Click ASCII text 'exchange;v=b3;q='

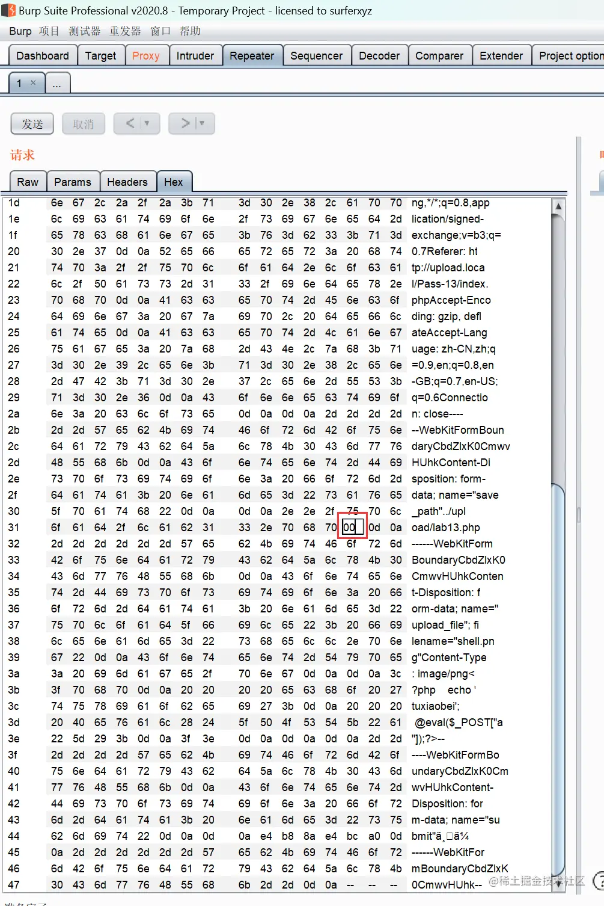(456, 235)
